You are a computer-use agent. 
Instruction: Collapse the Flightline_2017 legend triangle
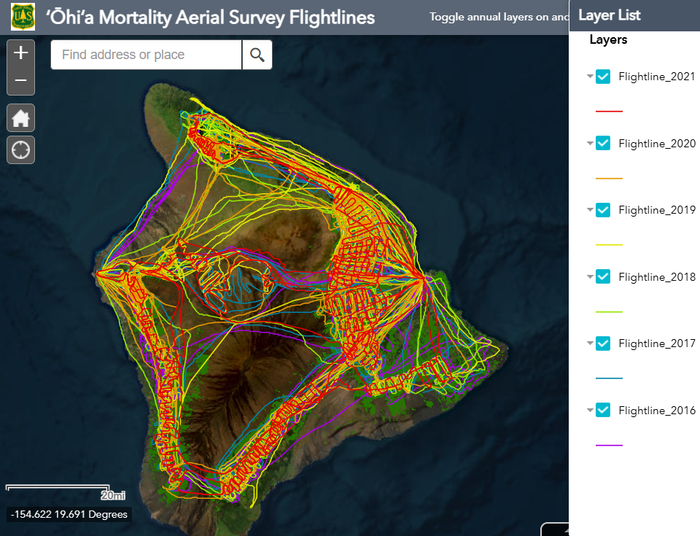point(590,343)
